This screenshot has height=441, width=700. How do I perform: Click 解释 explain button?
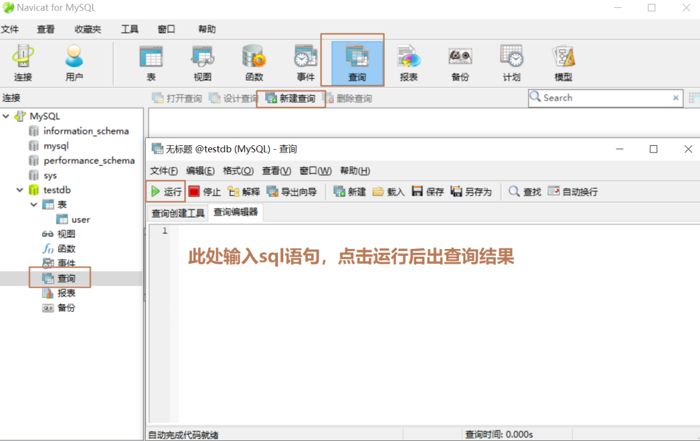pyautogui.click(x=244, y=192)
